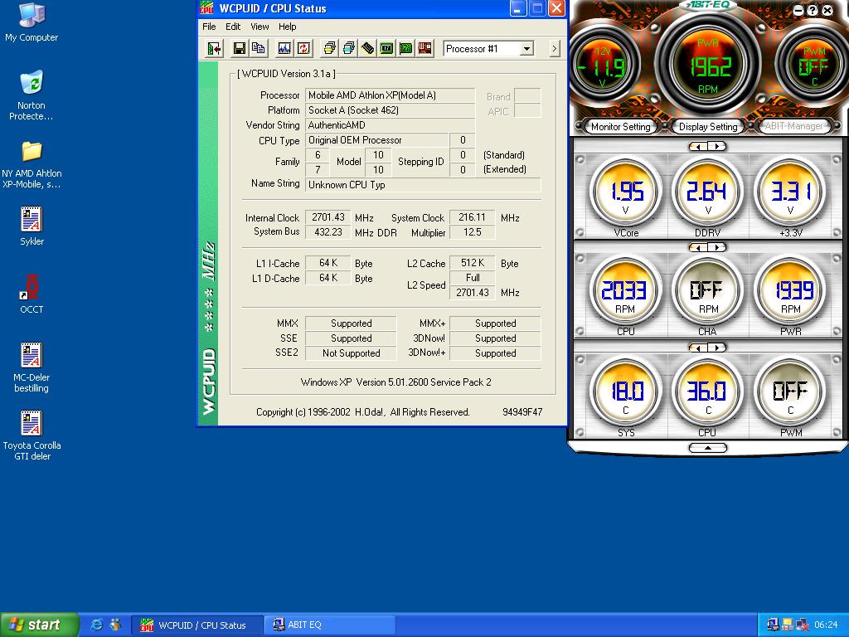Click the cyan stacked-windows toolbar icon
Screen dimensions: 849x637
click(x=349, y=49)
